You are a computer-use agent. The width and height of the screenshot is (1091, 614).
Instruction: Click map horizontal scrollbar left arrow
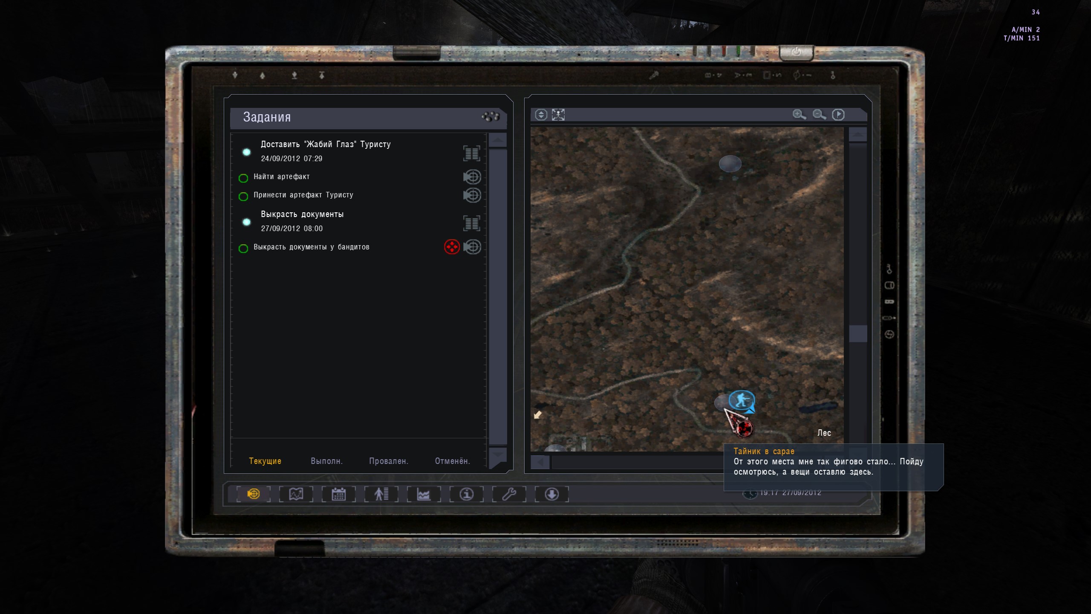point(540,462)
